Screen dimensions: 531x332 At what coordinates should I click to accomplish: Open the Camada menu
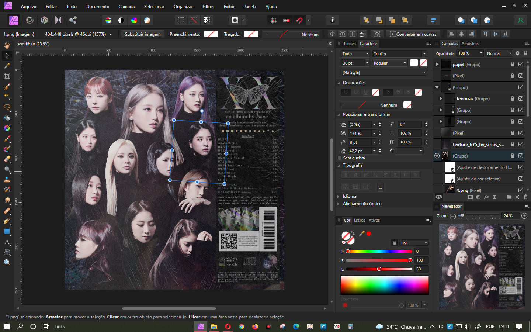pyautogui.click(x=126, y=7)
